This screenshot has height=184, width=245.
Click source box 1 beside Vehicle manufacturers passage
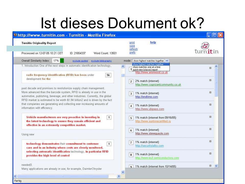[x=109, y=117]
